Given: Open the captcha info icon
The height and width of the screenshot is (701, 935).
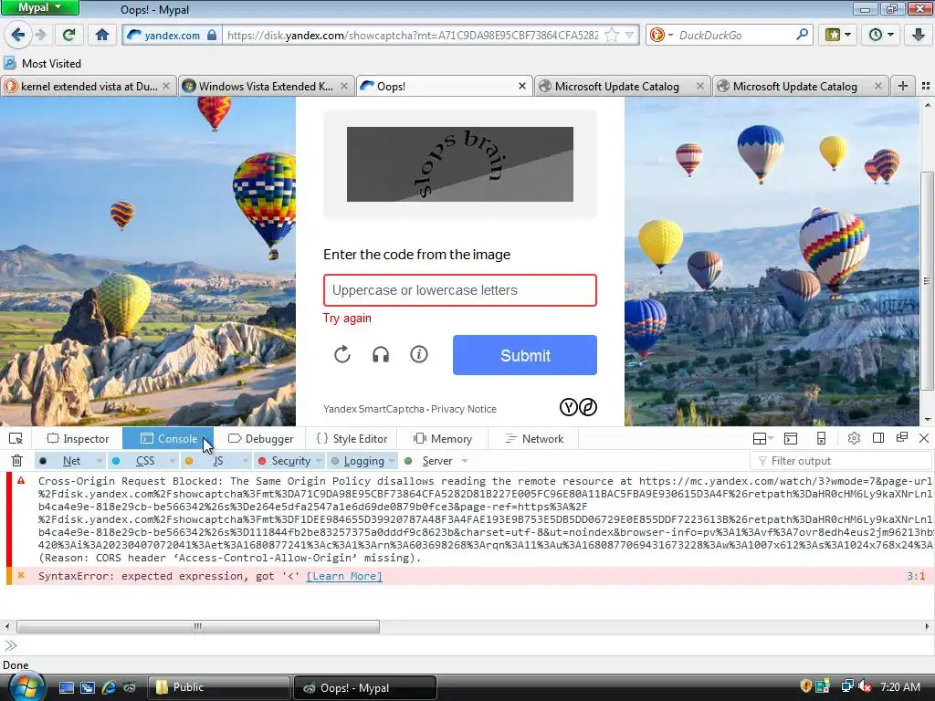Looking at the screenshot, I should pyautogui.click(x=418, y=354).
